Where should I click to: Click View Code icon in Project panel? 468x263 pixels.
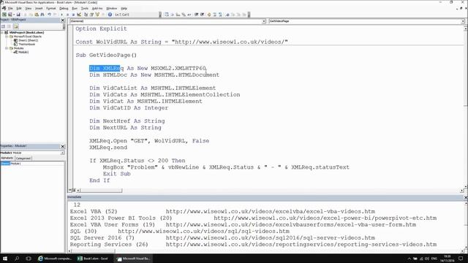click(3, 26)
